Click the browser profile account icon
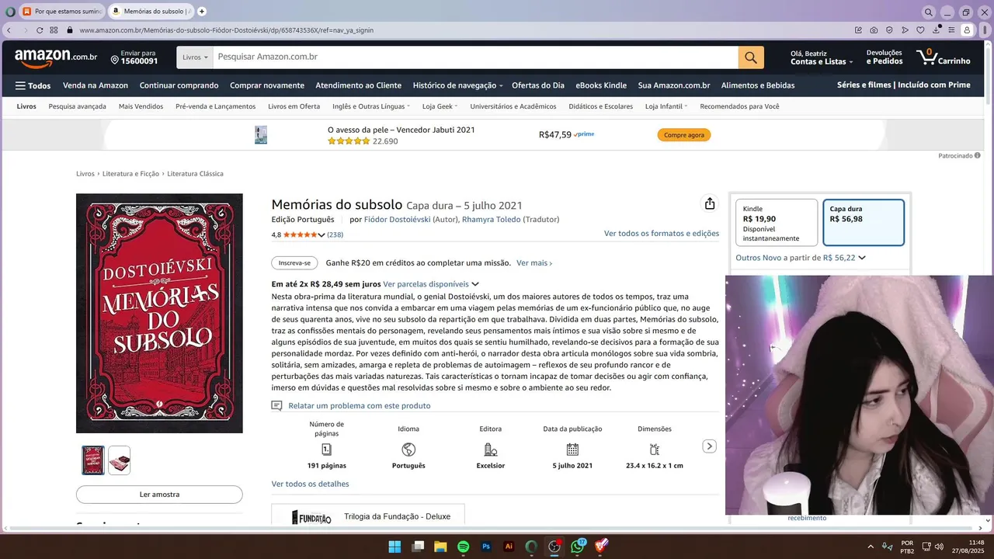This screenshot has width=994, height=559. (x=967, y=30)
